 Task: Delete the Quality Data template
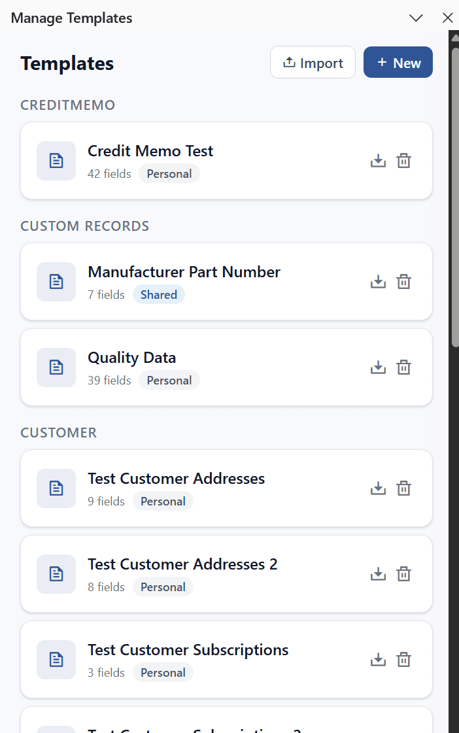[404, 367]
